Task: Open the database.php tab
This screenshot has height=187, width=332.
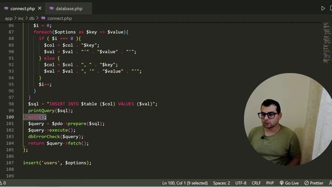Action: tap(68, 8)
